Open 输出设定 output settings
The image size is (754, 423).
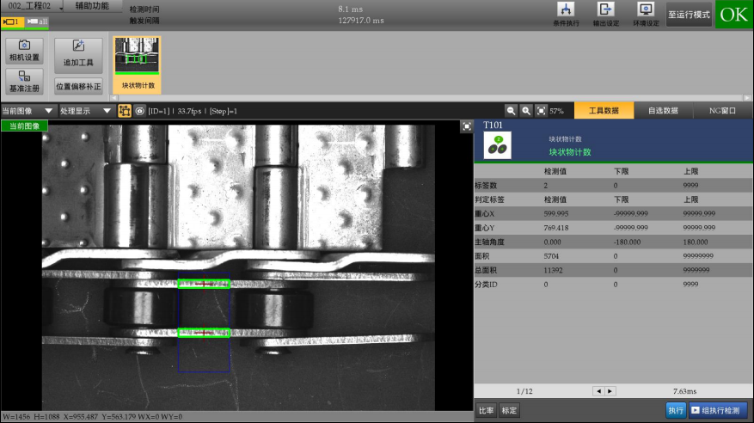(x=606, y=14)
